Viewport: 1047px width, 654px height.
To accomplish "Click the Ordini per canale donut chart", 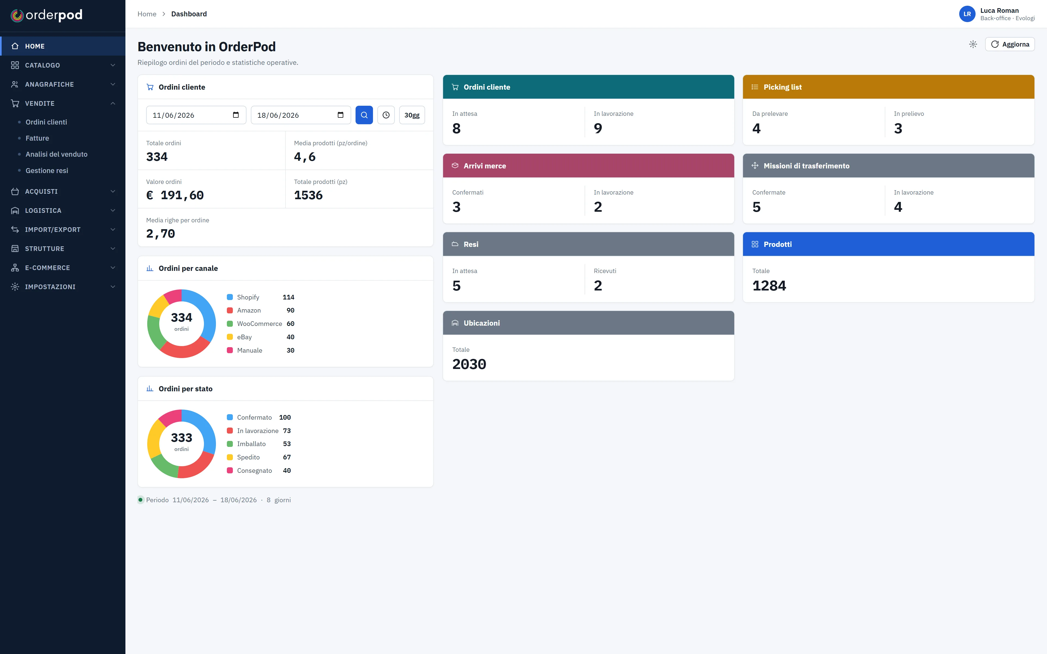I will tap(181, 323).
